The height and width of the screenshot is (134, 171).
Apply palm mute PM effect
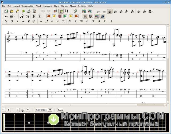[x=81, y=21]
